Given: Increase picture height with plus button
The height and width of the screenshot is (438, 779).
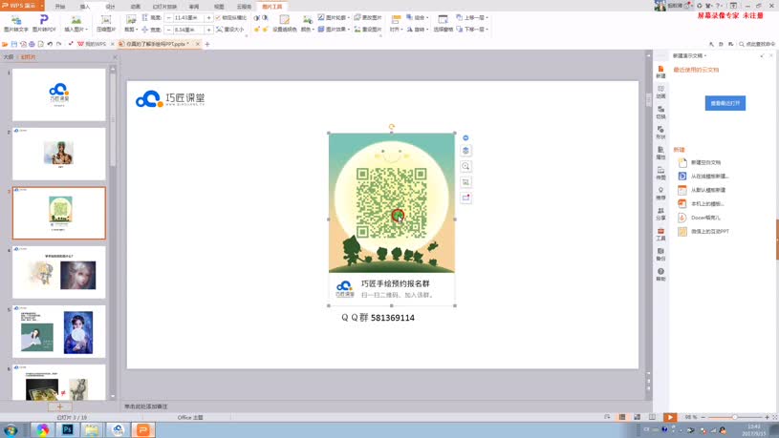Looking at the screenshot, I should [208, 17].
